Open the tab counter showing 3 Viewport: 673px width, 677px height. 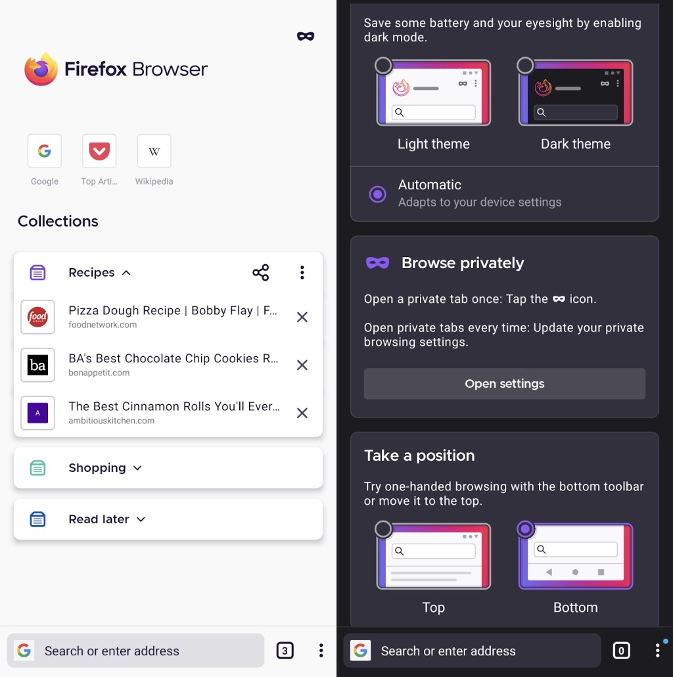285,651
